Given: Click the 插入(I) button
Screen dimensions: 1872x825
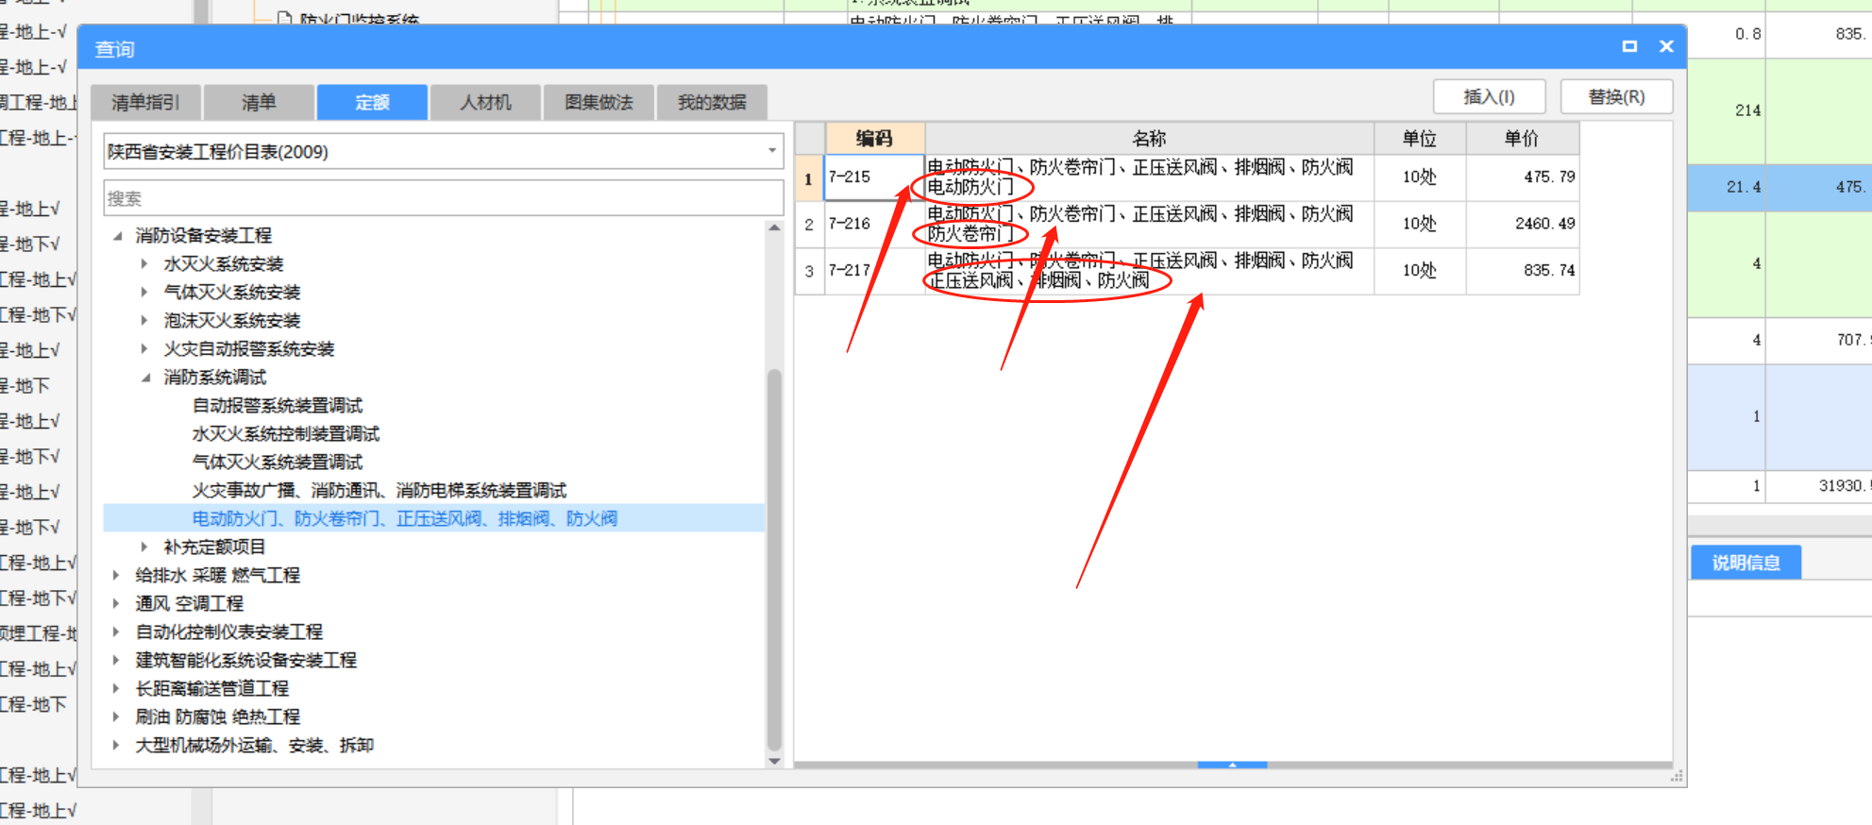Looking at the screenshot, I should [1489, 97].
